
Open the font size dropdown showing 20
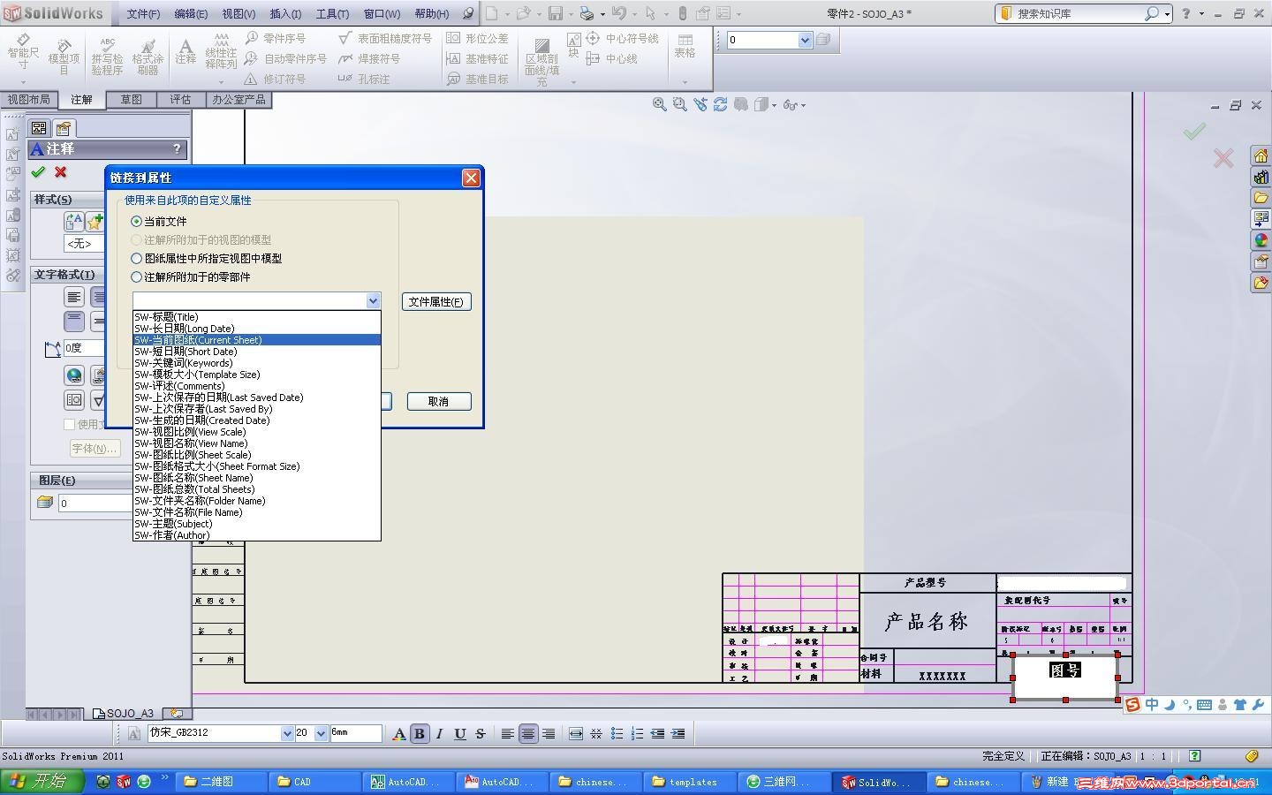[x=321, y=733]
